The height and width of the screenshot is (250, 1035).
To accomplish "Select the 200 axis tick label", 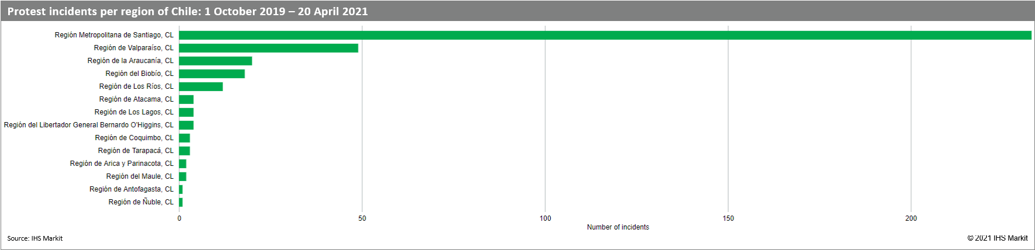I will pos(911,218).
